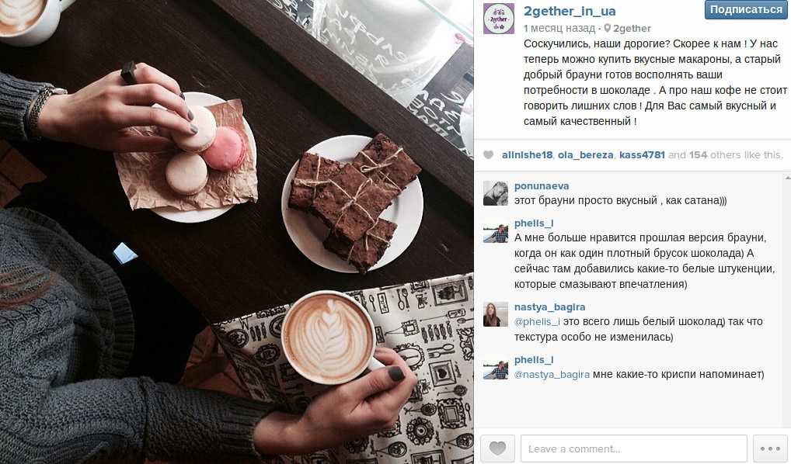791x464 pixels.
Task: Open ola_bereza's profile from likes
Action: [586, 155]
